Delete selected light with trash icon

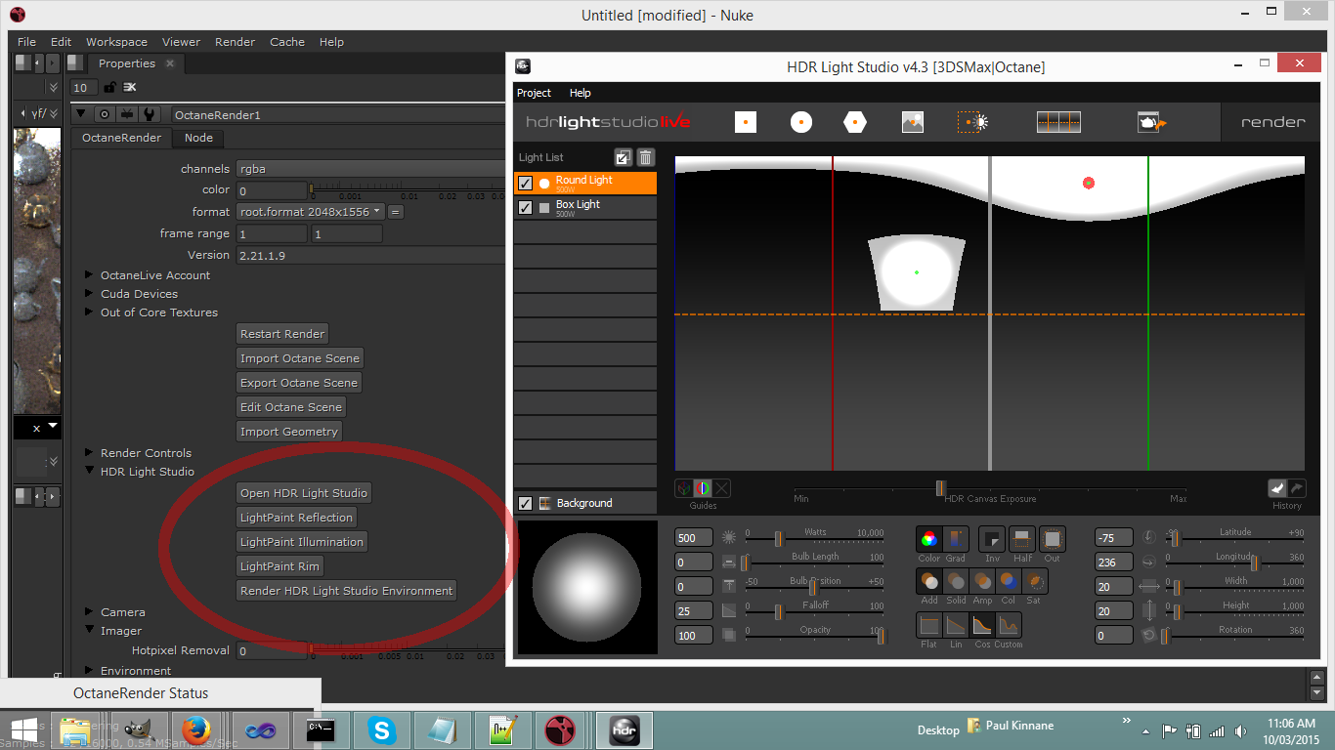[645, 157]
